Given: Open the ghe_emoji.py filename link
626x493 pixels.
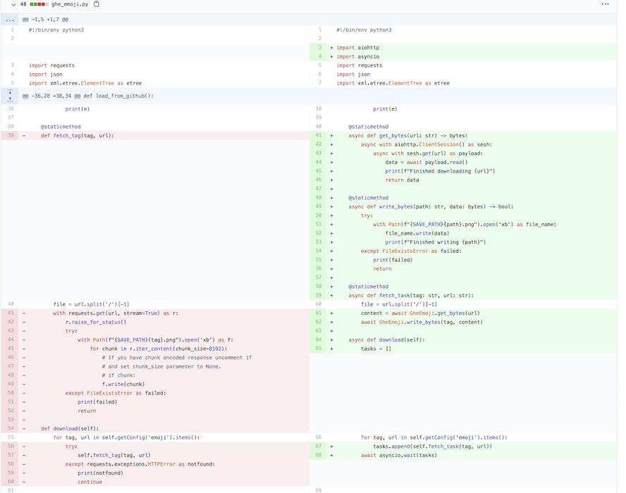Looking at the screenshot, I should [70, 4].
